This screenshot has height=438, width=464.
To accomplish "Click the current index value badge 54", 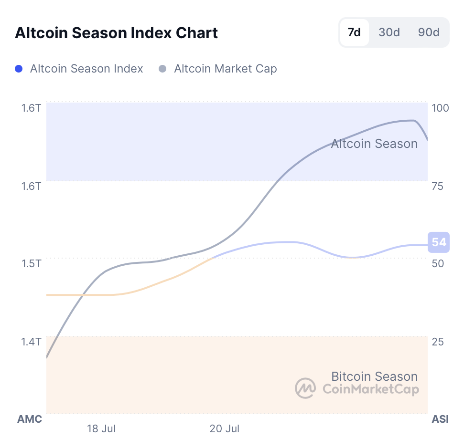I will tap(439, 242).
